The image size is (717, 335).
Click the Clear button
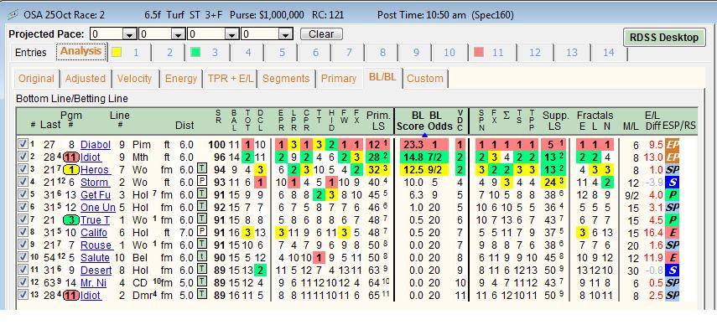click(x=321, y=34)
